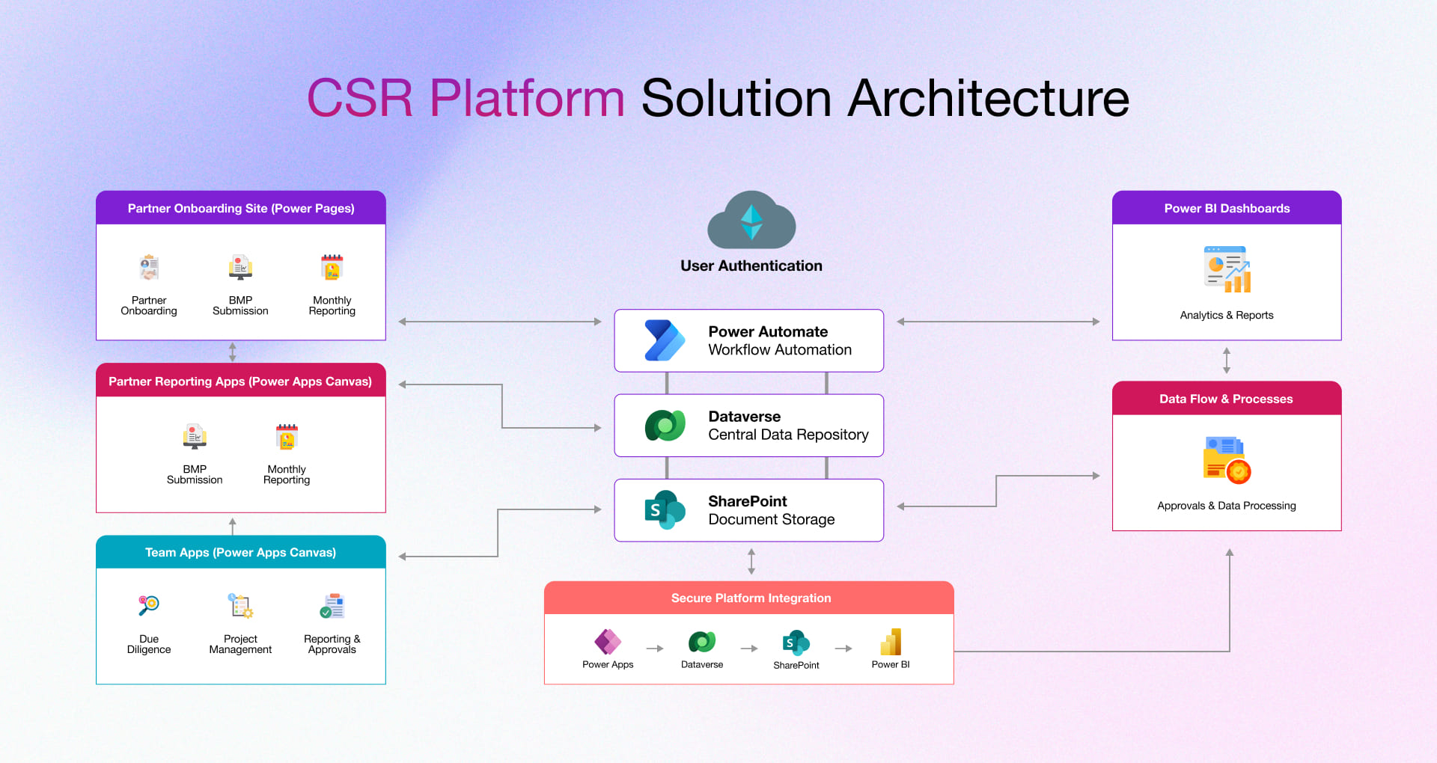Click the SharePoint Document Storage icon
1437x763 pixels.
coord(663,510)
